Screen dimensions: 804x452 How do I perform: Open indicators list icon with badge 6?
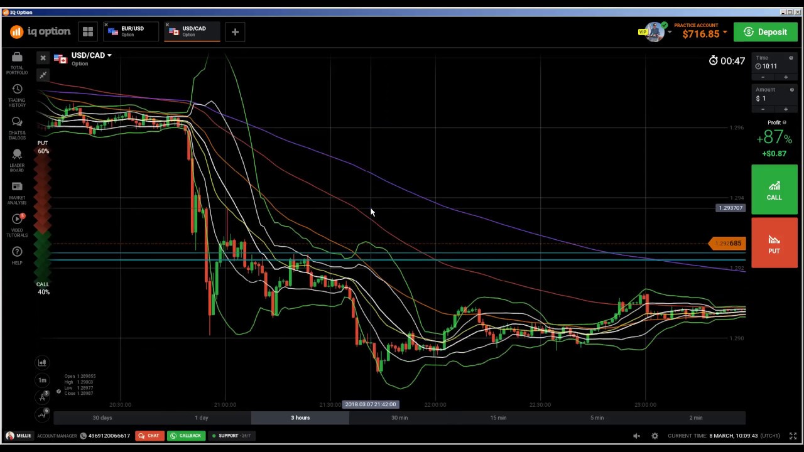[x=43, y=414]
